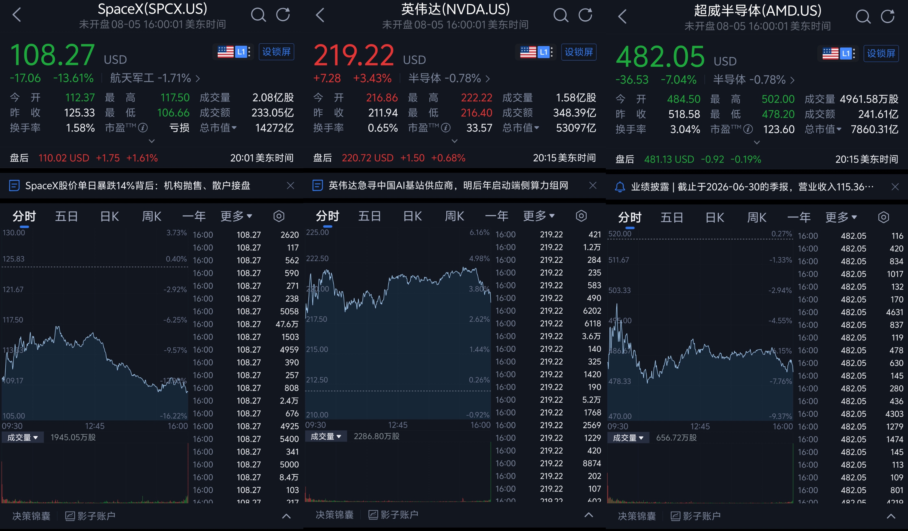Select 日K tab in AMD panel
Viewport: 908px width, 531px height.
[x=715, y=217]
